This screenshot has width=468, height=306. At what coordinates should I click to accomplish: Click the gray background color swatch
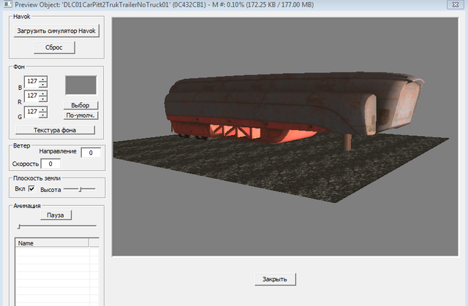point(81,85)
